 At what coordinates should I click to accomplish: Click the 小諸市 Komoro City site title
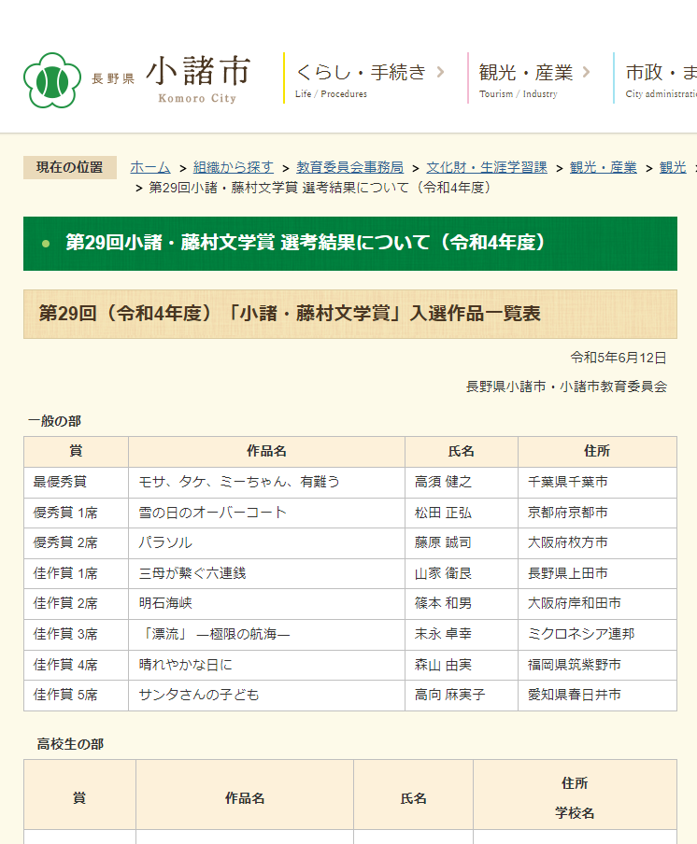pos(197,78)
